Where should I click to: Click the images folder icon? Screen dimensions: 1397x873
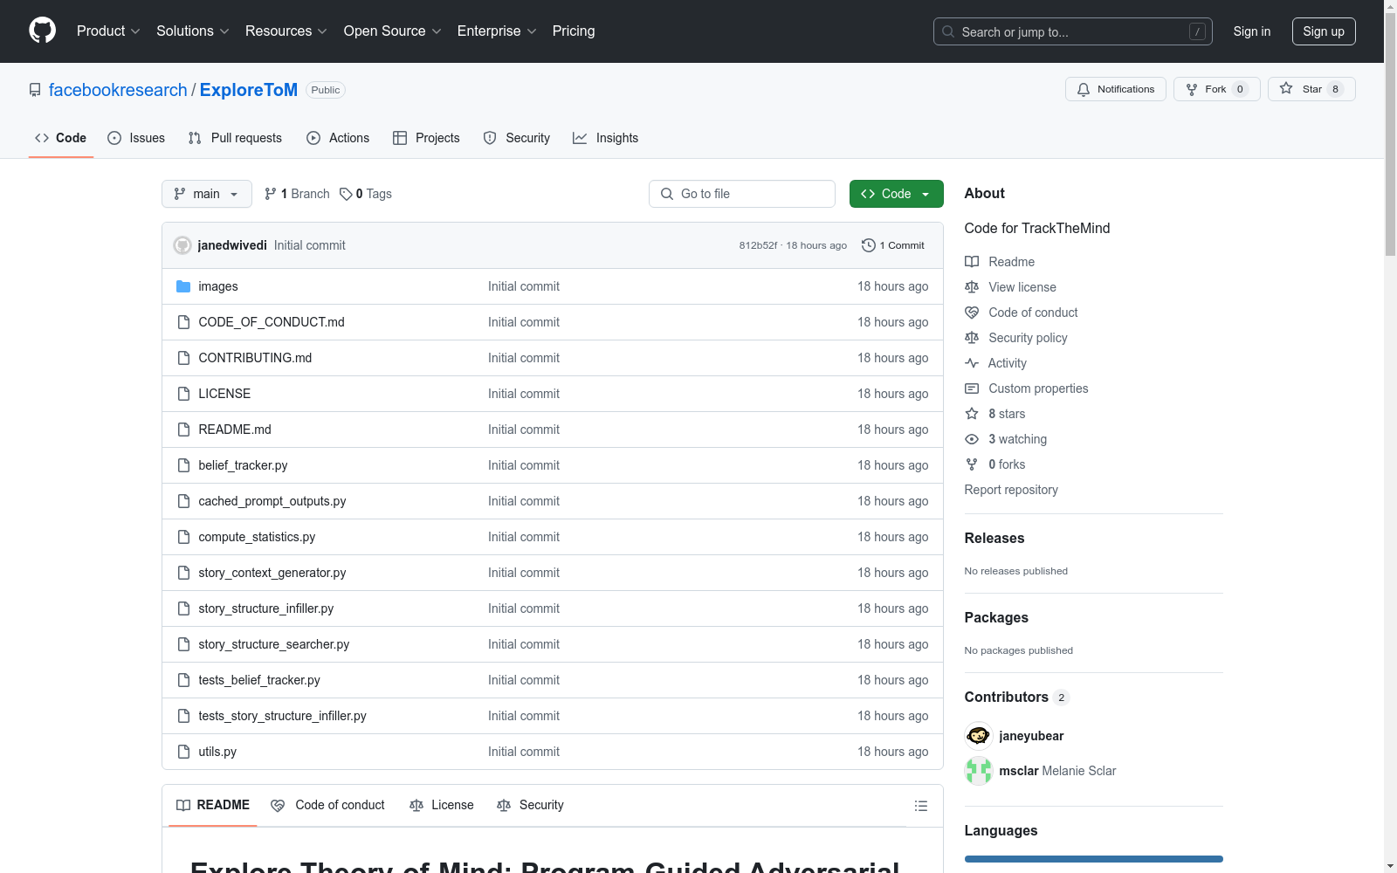183,286
